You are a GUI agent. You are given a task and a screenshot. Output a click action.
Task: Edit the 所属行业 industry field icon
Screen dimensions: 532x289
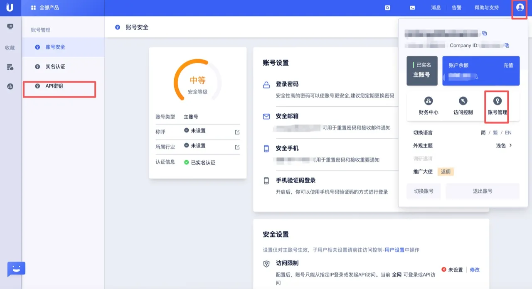pos(237,147)
